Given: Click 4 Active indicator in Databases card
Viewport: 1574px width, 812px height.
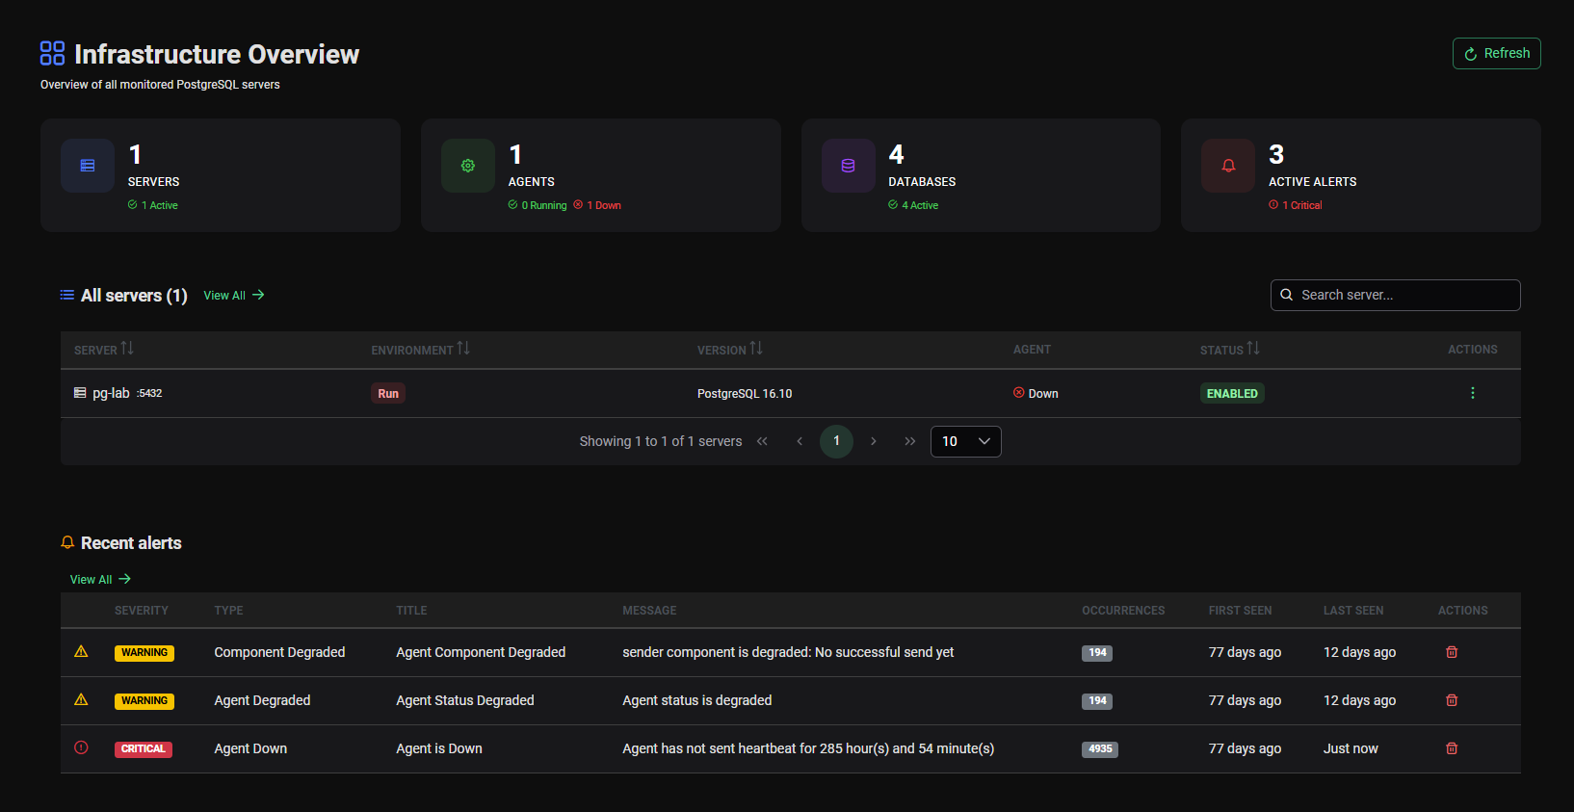Looking at the screenshot, I should pyautogui.click(x=913, y=205).
